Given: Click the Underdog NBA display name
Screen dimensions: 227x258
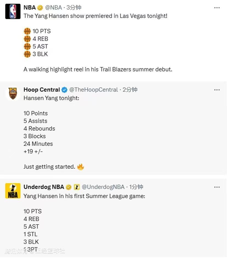Looking at the screenshot, I should click(44, 187).
